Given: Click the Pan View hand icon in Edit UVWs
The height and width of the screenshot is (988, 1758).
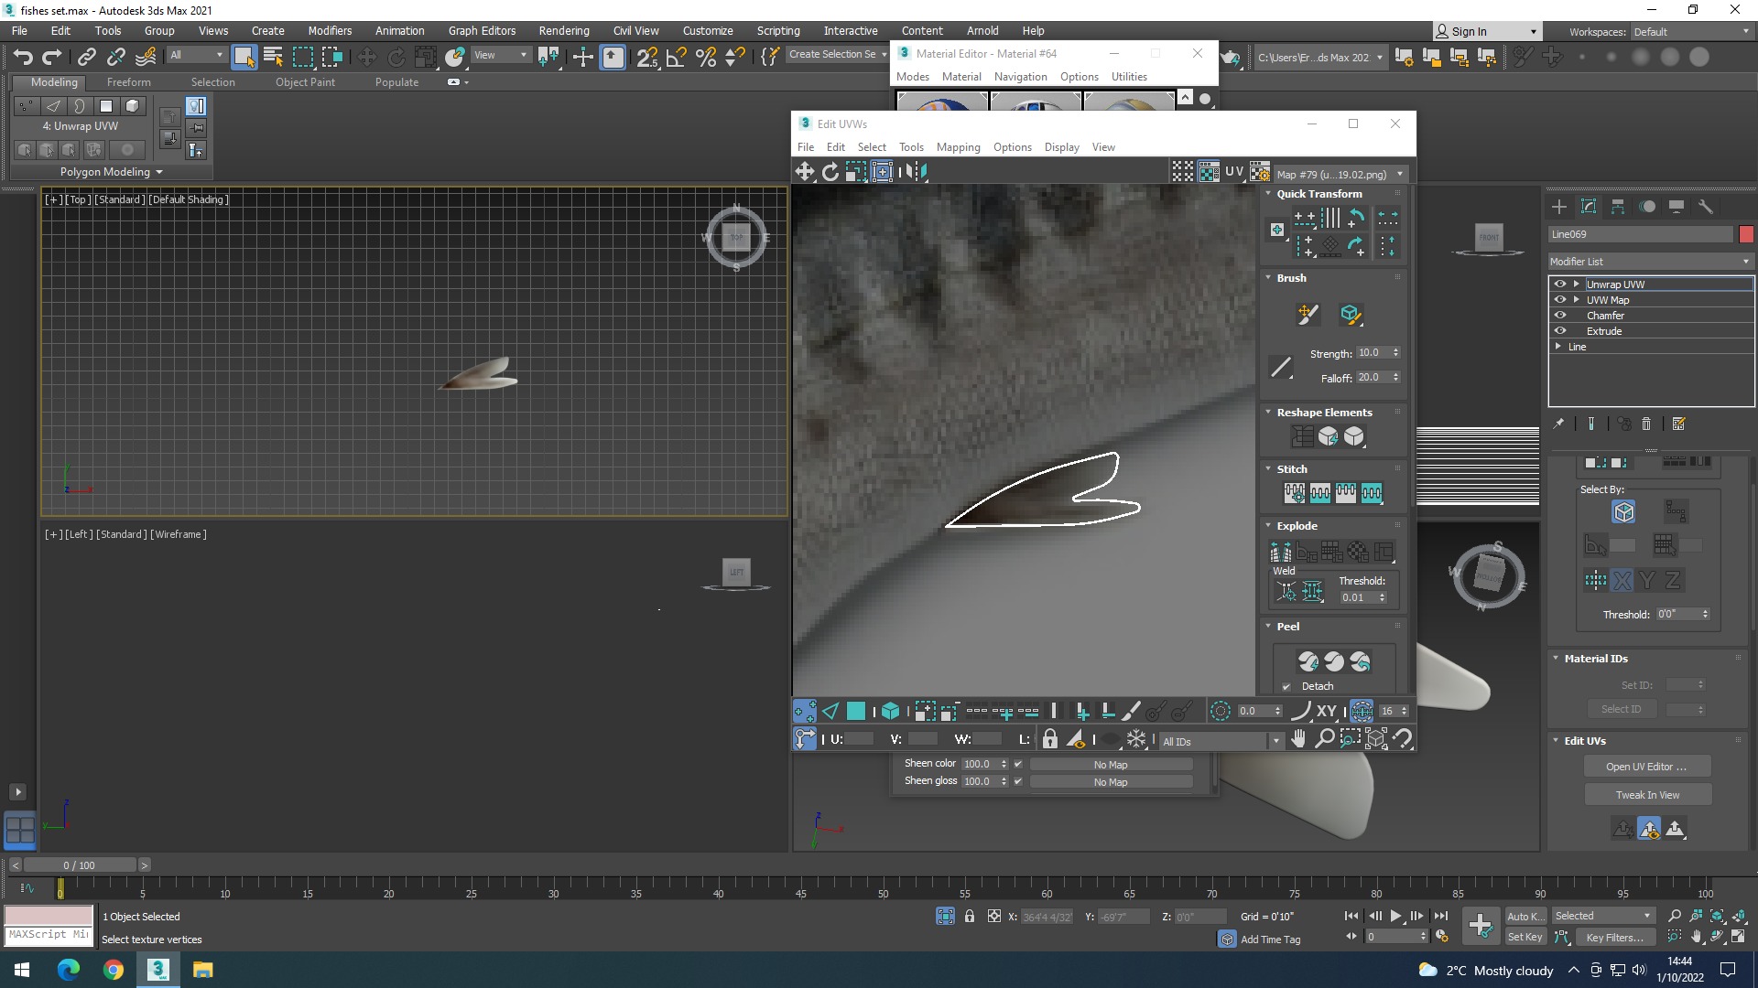Looking at the screenshot, I should 1298,738.
